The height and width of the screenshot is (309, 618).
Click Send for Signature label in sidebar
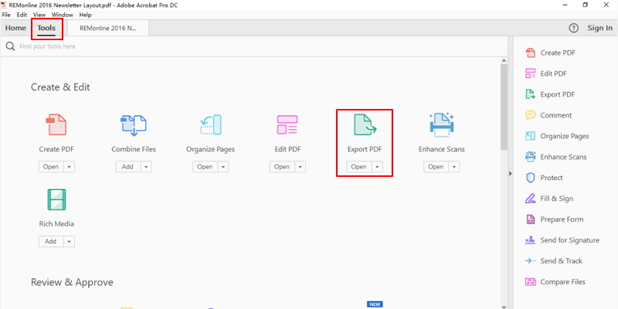pyautogui.click(x=569, y=240)
